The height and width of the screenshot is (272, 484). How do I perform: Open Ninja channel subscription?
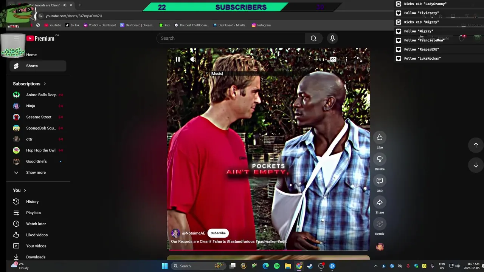click(x=38, y=106)
